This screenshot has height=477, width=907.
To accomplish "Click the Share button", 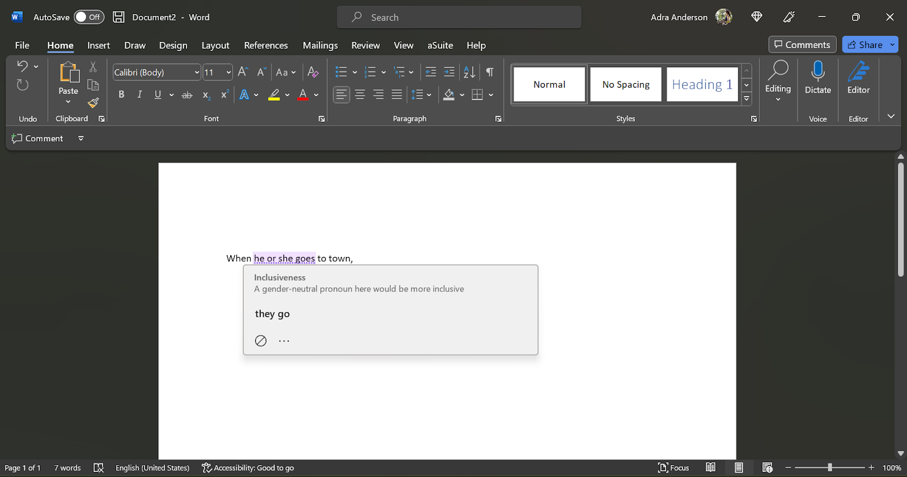I will point(865,44).
